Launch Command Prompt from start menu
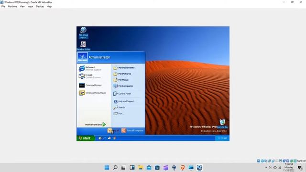 90,85
